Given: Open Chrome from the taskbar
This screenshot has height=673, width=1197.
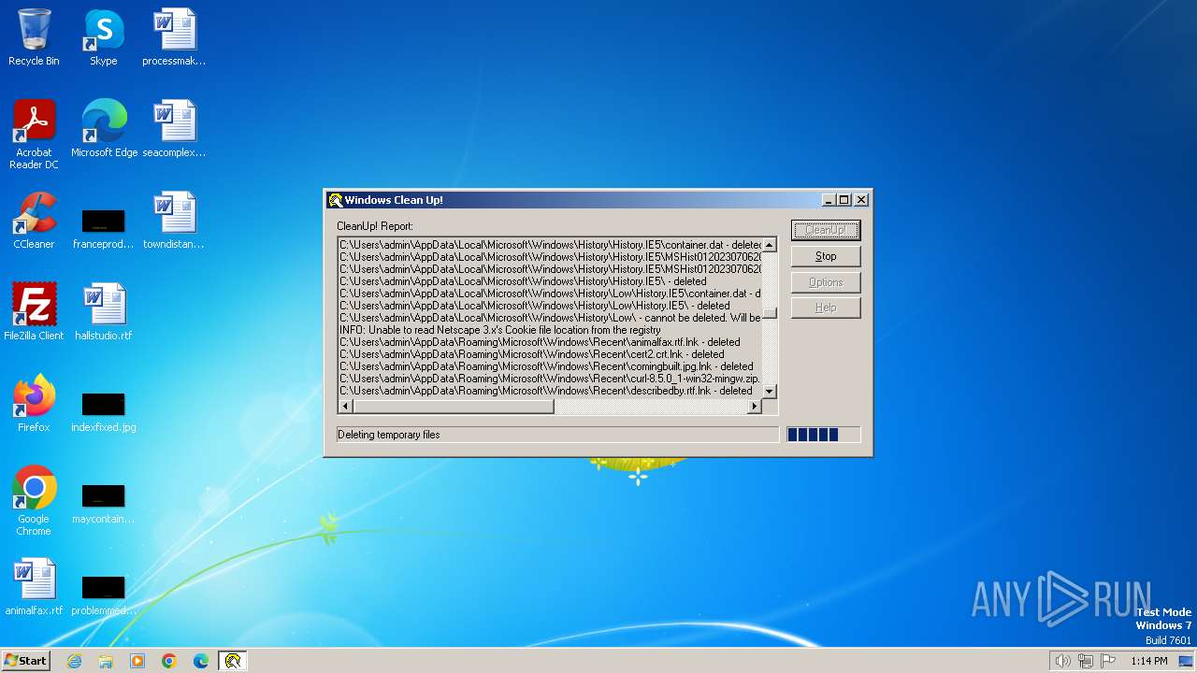Looking at the screenshot, I should [x=169, y=661].
